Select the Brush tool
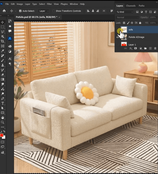 pos(2,60)
